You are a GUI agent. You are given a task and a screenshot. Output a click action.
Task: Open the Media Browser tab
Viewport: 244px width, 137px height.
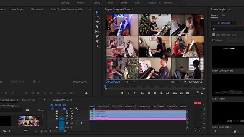(29, 100)
